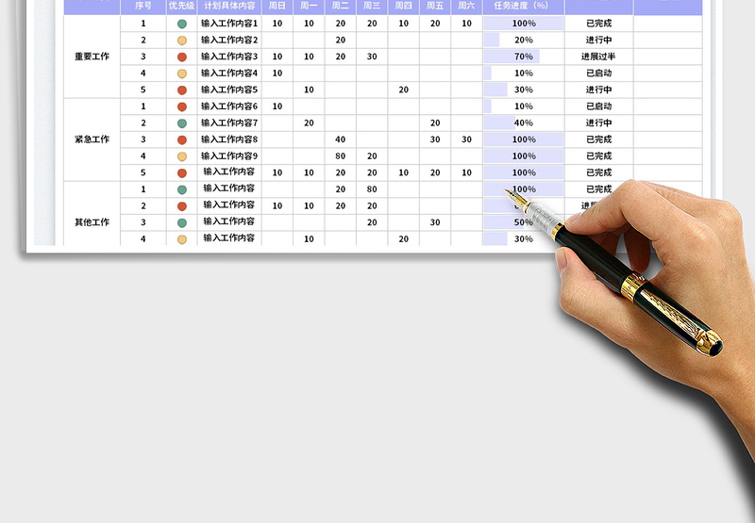Click yellow priority dot for 输入工作内容2
This screenshot has width=755, height=523.
[x=182, y=41]
